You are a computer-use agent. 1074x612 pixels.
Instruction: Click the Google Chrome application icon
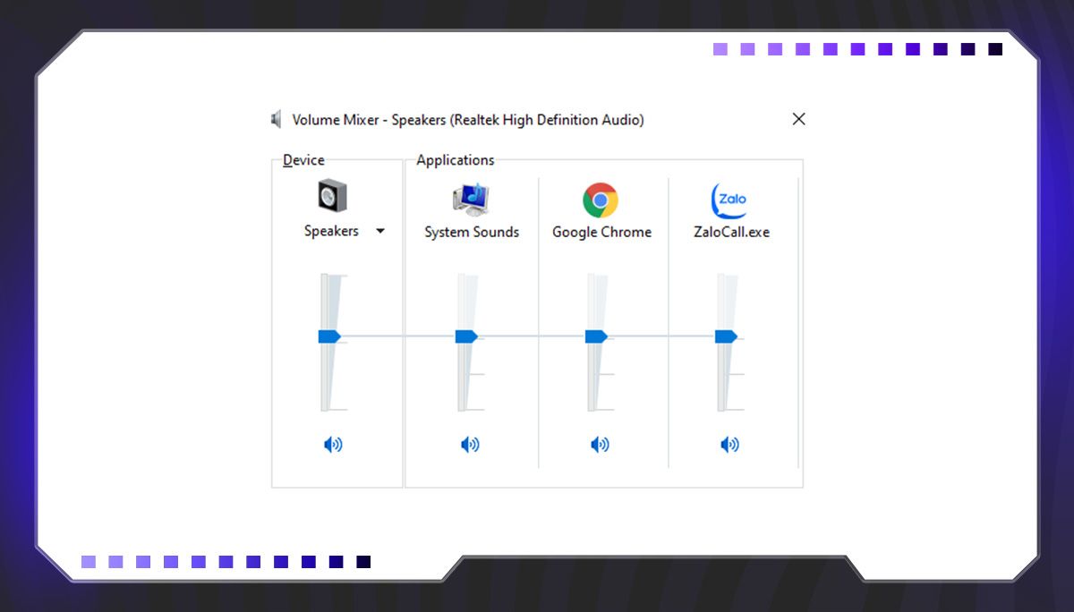(x=601, y=199)
